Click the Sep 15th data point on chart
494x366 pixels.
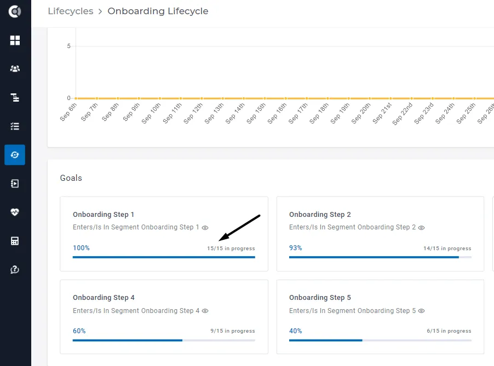265,98
